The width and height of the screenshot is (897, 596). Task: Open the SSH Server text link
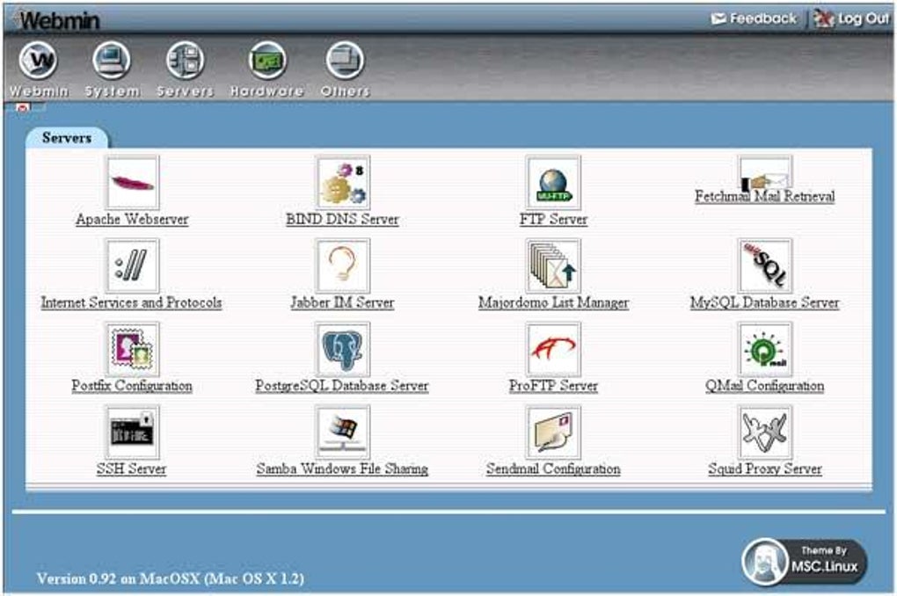coord(132,469)
